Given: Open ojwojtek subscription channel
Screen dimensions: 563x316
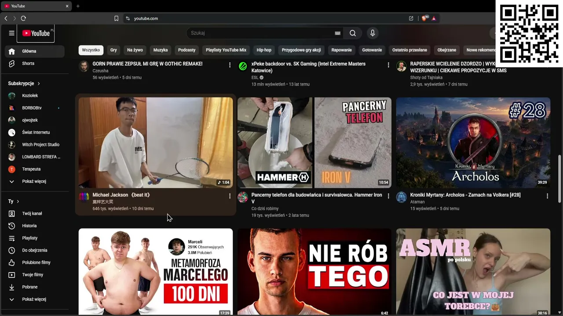Looking at the screenshot, I should point(34,120).
